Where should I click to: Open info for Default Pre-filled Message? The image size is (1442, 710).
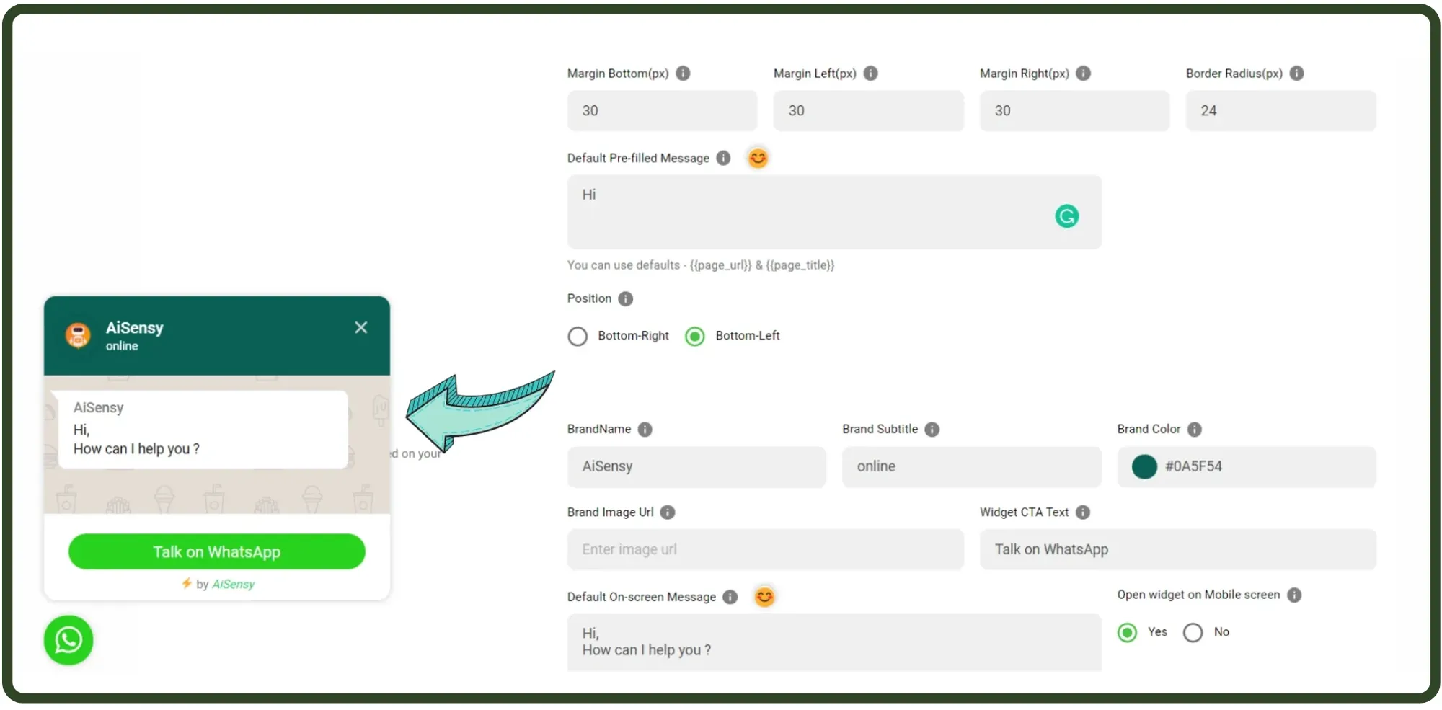[x=723, y=158]
